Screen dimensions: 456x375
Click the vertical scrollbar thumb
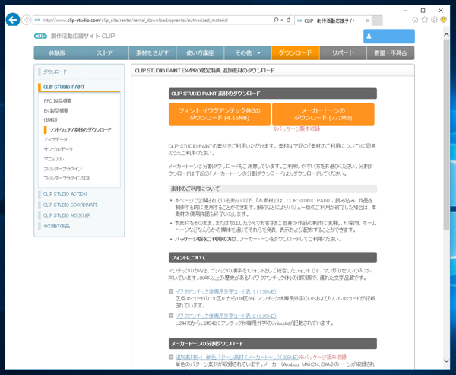coord(446,134)
